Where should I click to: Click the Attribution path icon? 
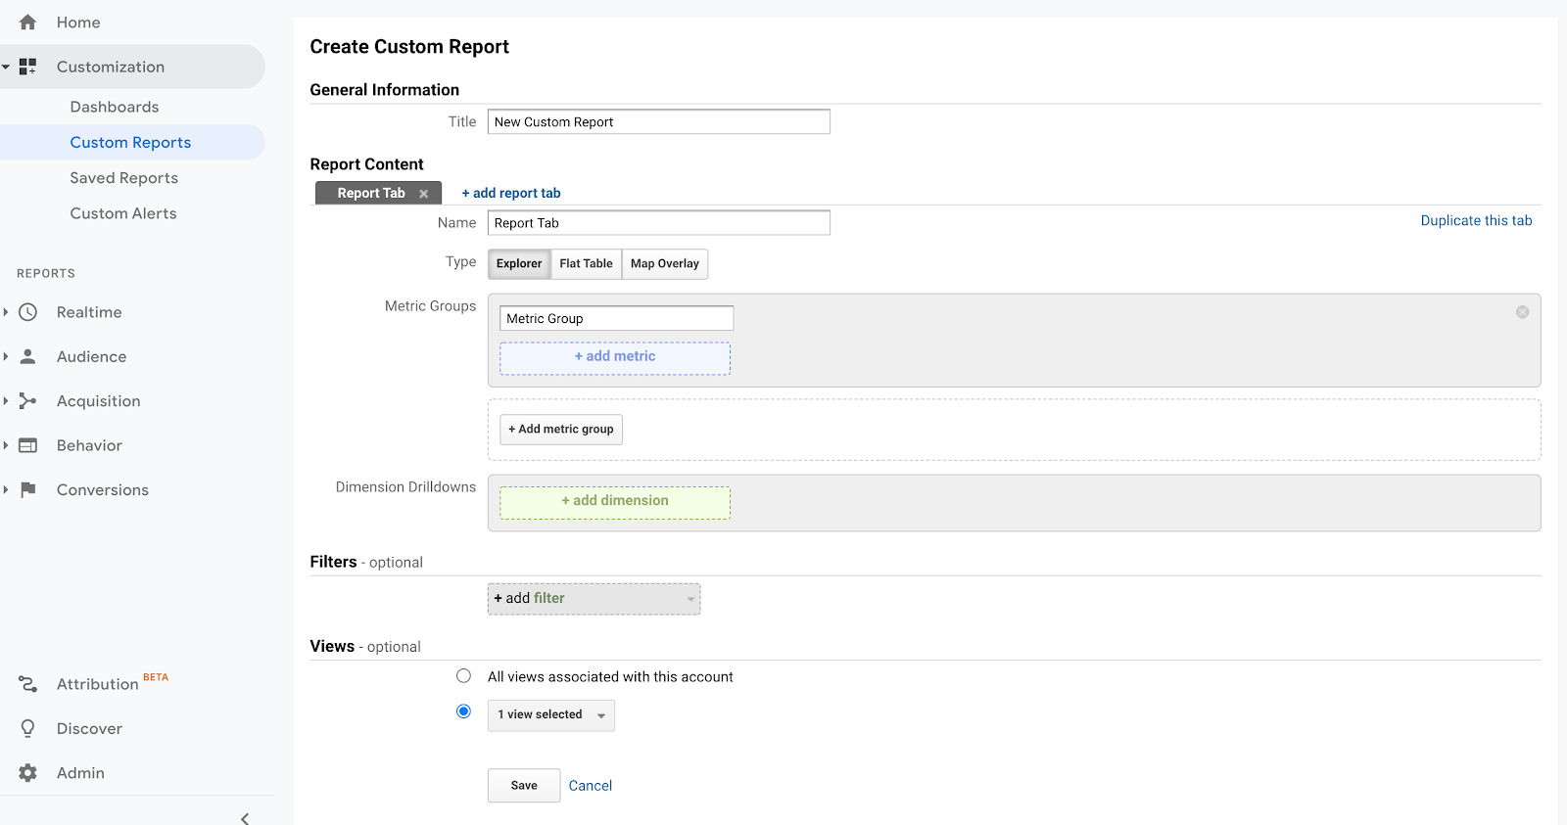tap(27, 684)
